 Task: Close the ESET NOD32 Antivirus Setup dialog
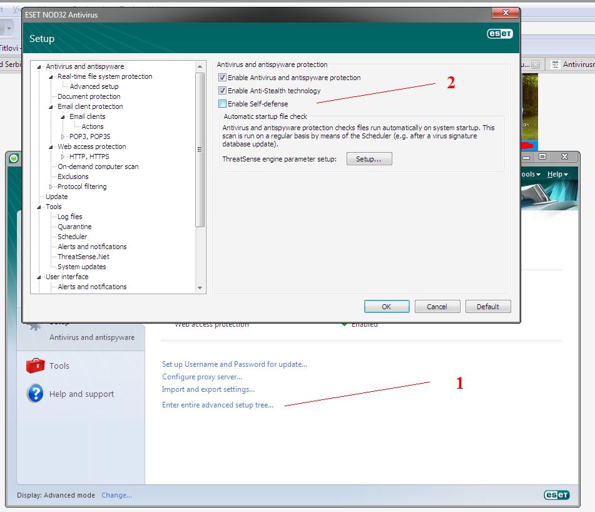coord(506,13)
